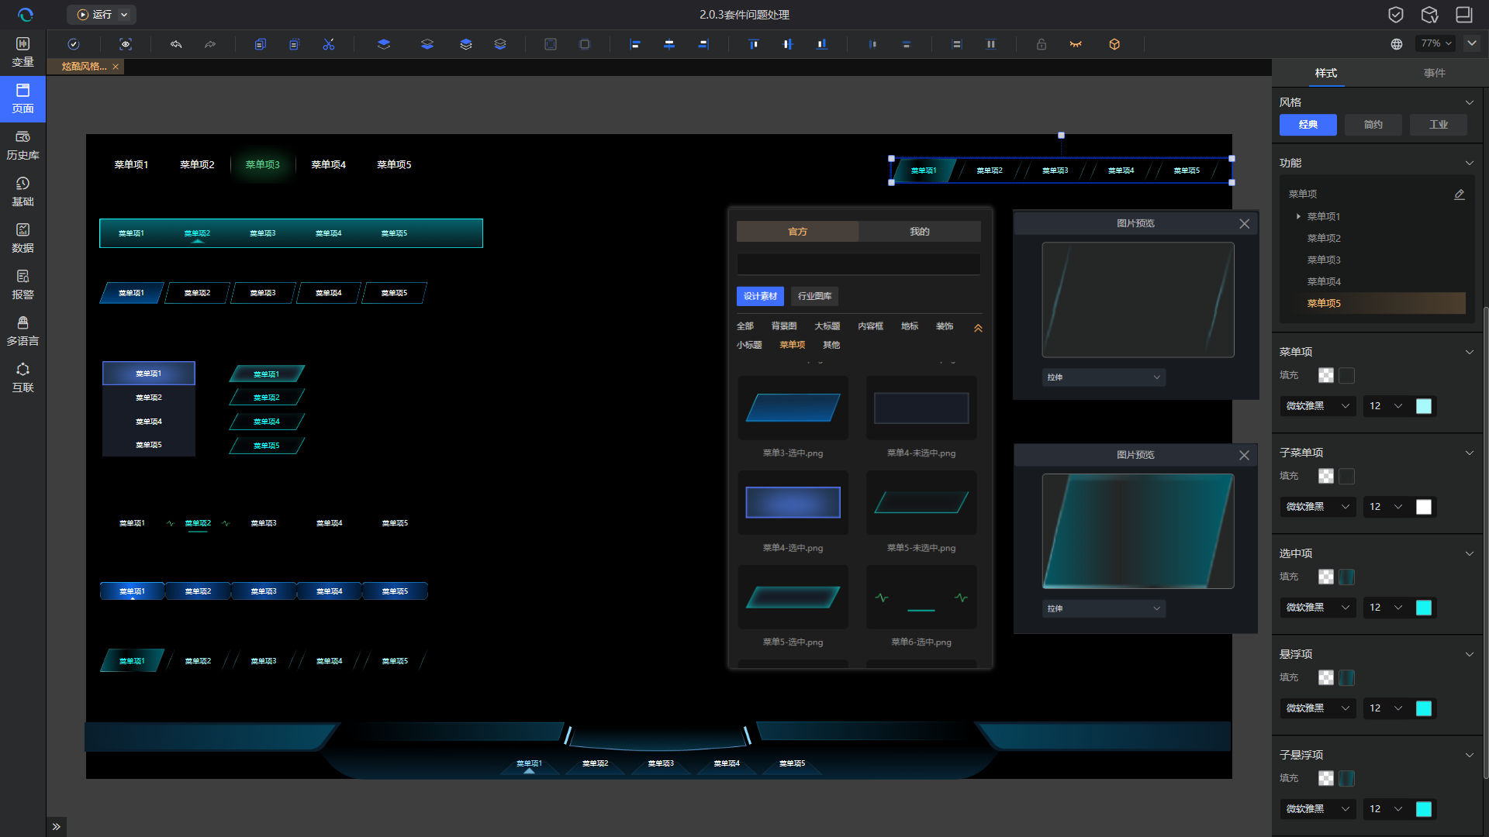Click the align horizontal center icon

(x=669, y=44)
